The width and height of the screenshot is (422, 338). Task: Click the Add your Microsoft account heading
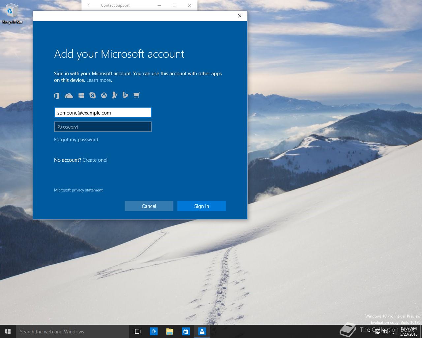click(119, 54)
